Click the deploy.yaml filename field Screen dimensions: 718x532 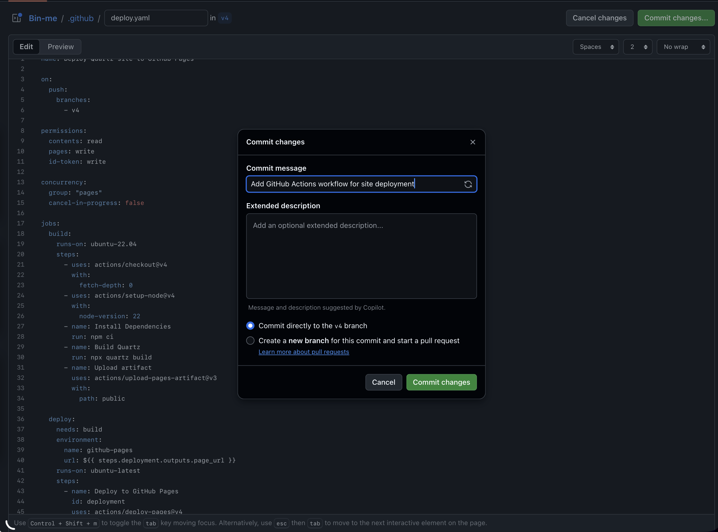pyautogui.click(x=156, y=18)
